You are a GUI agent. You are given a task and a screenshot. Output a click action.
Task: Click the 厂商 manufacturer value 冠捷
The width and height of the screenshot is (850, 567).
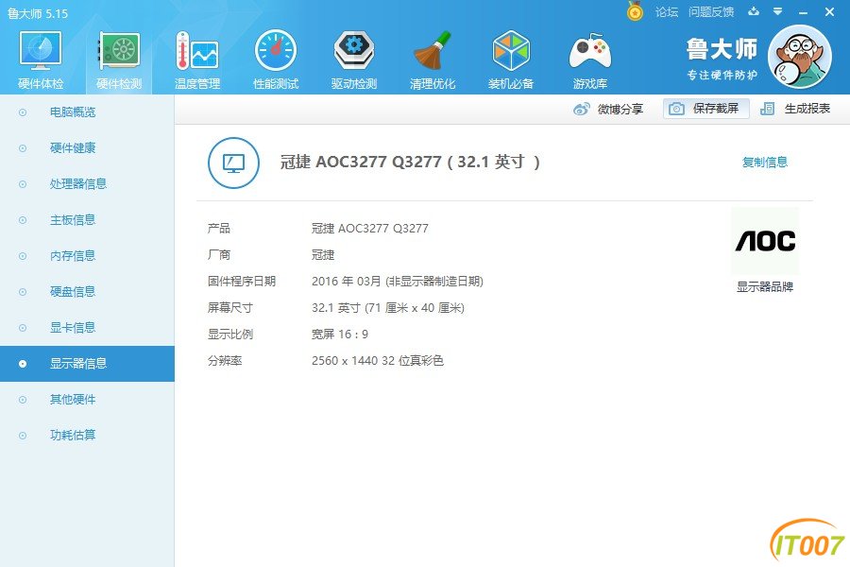tap(323, 255)
